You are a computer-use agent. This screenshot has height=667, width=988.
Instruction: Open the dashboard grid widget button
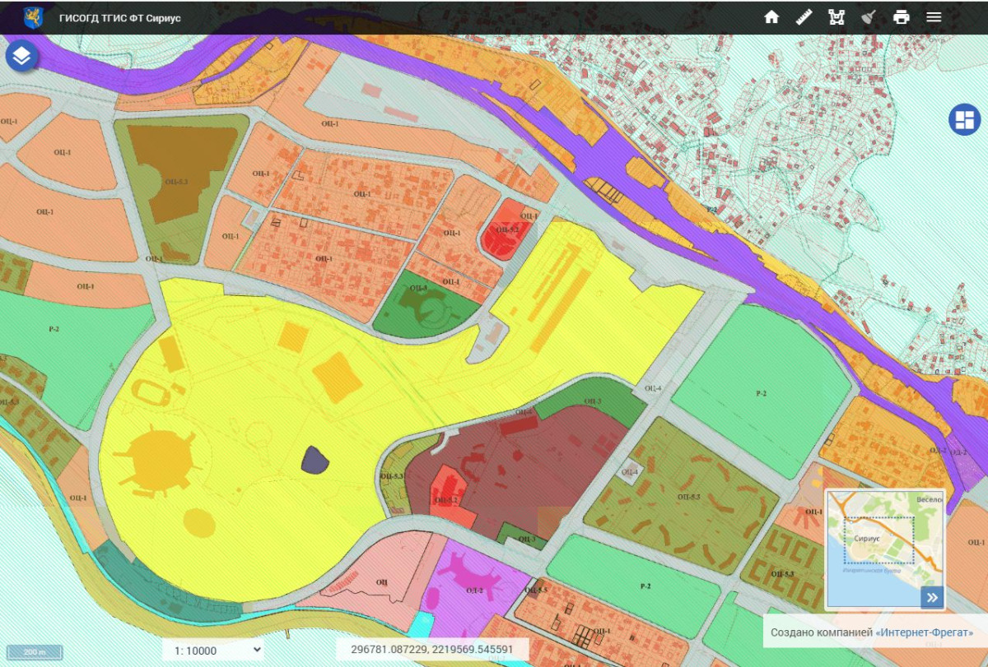click(964, 119)
